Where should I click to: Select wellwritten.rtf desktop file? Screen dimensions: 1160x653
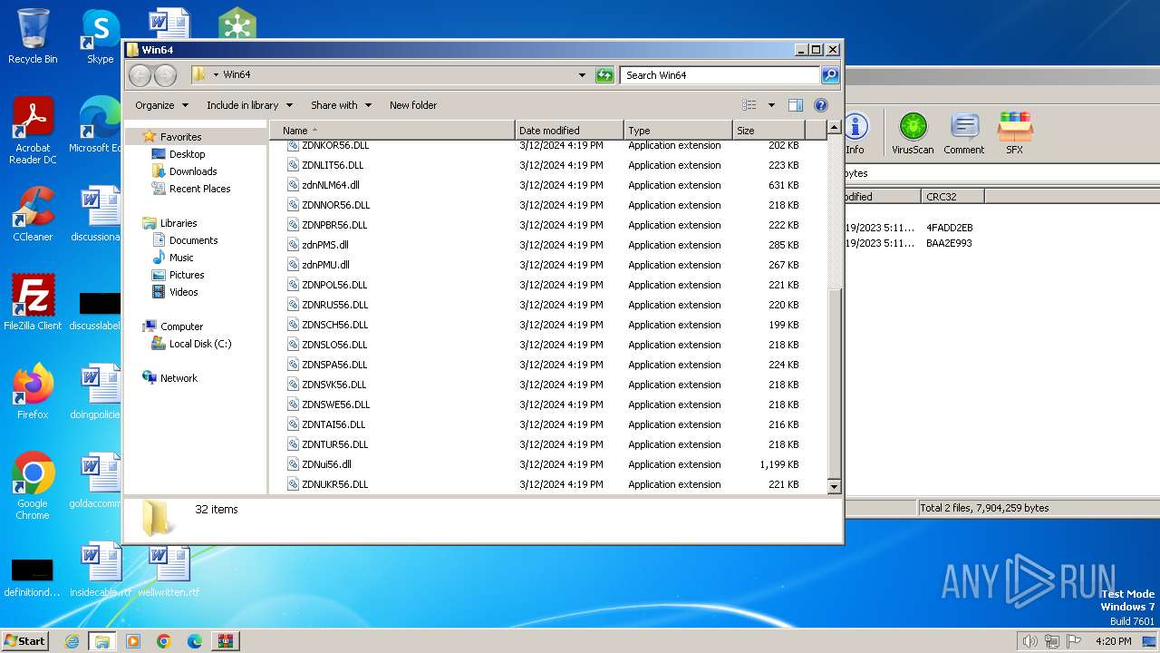click(169, 570)
